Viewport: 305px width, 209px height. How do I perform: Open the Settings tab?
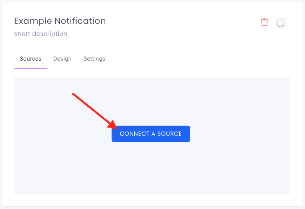click(x=94, y=59)
